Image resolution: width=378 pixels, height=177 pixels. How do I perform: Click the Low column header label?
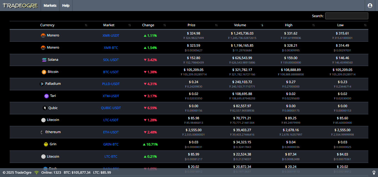[340, 25]
